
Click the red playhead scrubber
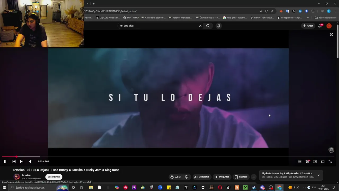pos(16,157)
